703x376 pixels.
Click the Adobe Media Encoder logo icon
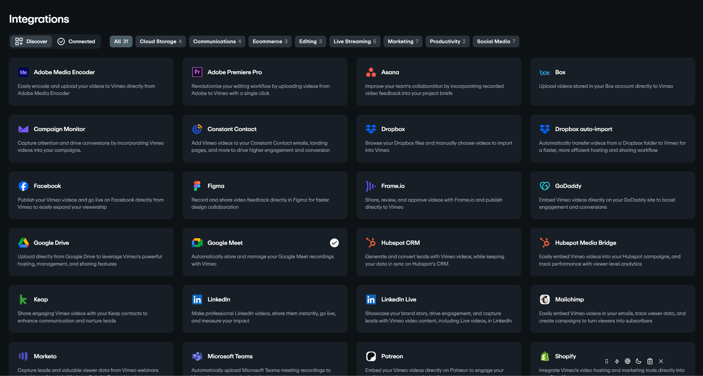[x=23, y=72]
